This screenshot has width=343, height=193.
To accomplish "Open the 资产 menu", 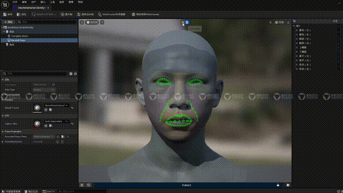I will [33, 2].
